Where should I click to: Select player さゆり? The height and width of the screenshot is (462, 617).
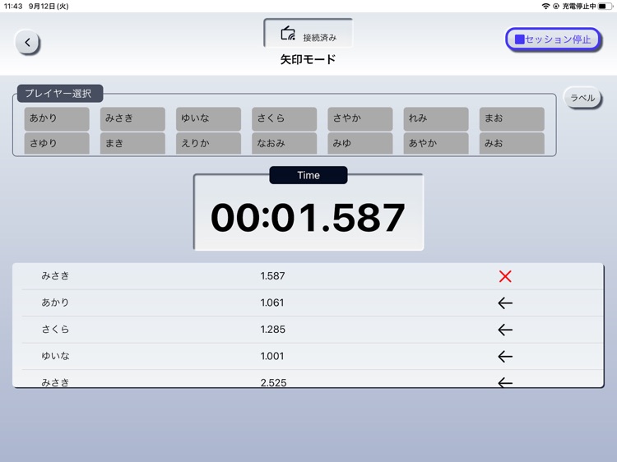(57, 143)
